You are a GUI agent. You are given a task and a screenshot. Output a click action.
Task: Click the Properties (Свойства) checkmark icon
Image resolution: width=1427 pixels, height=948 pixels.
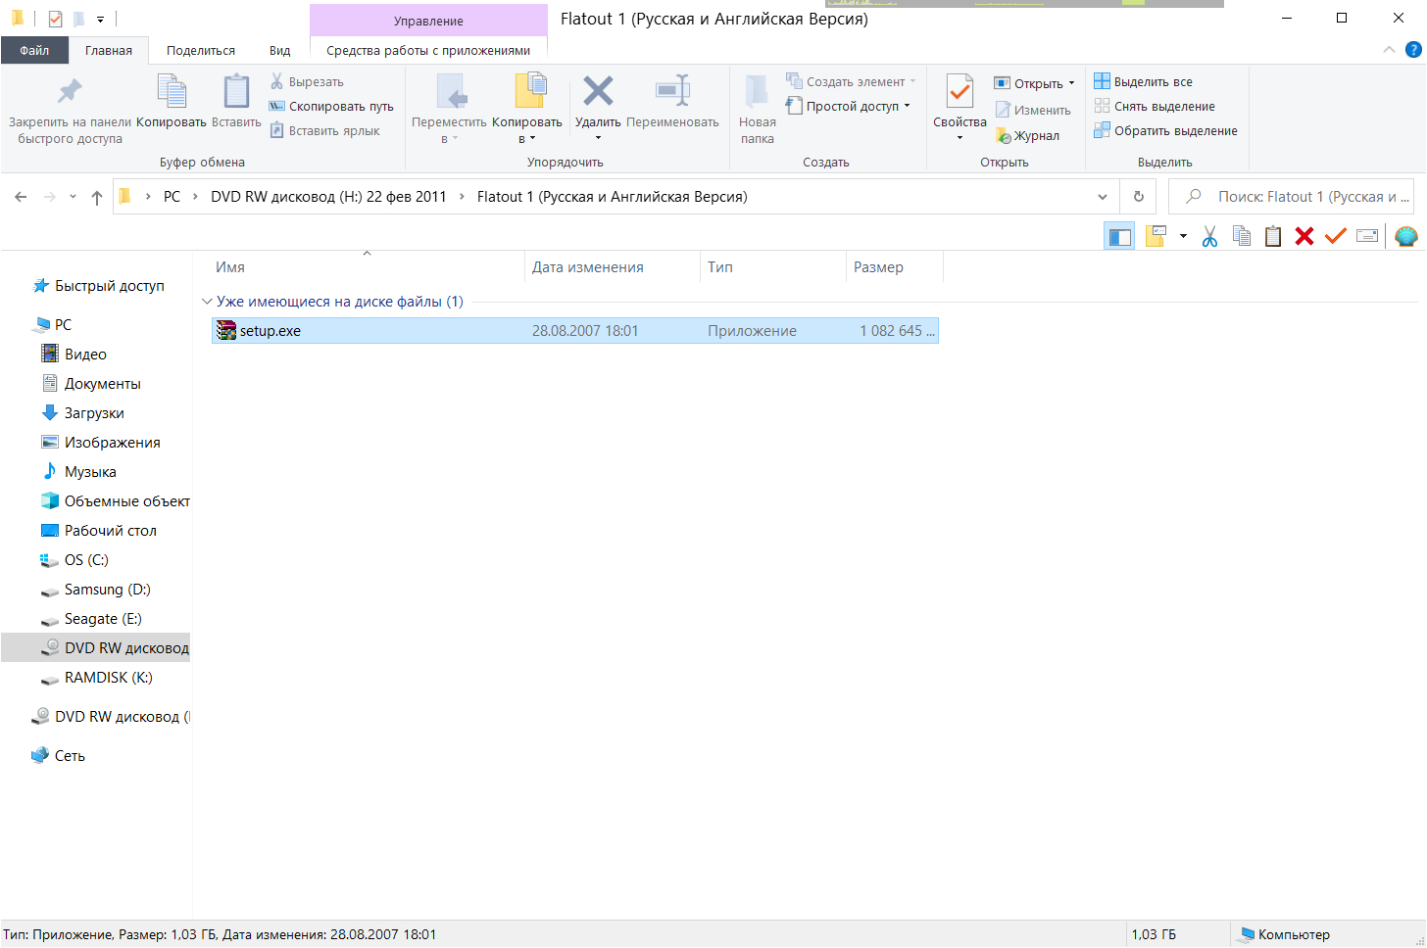960,92
